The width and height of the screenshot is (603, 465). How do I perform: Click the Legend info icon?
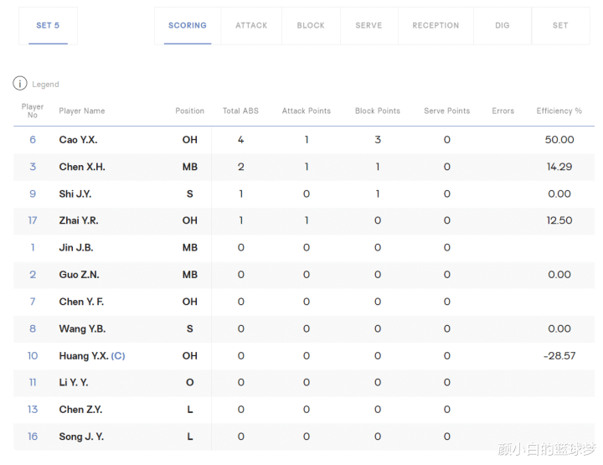(20, 83)
